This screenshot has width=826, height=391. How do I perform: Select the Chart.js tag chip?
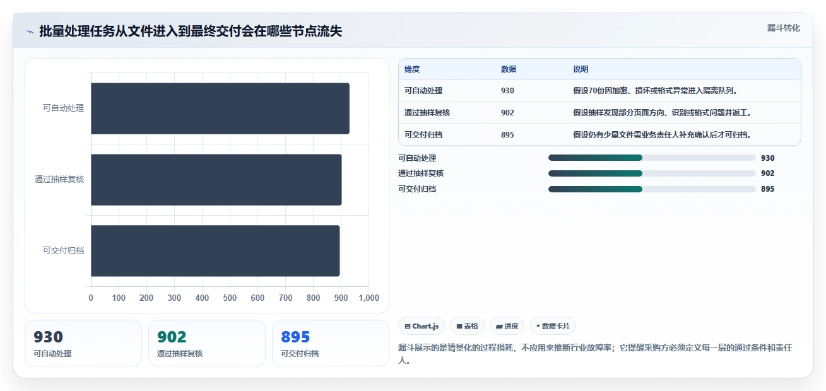[422, 326]
